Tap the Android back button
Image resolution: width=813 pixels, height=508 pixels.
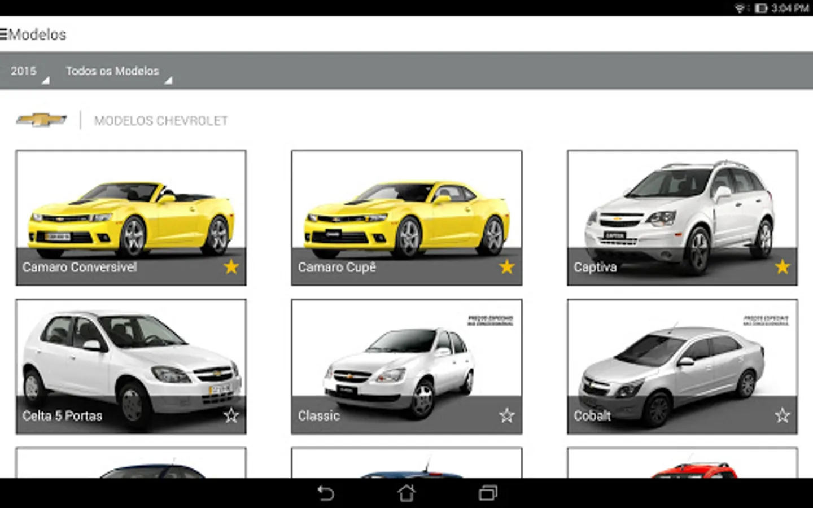tap(326, 493)
